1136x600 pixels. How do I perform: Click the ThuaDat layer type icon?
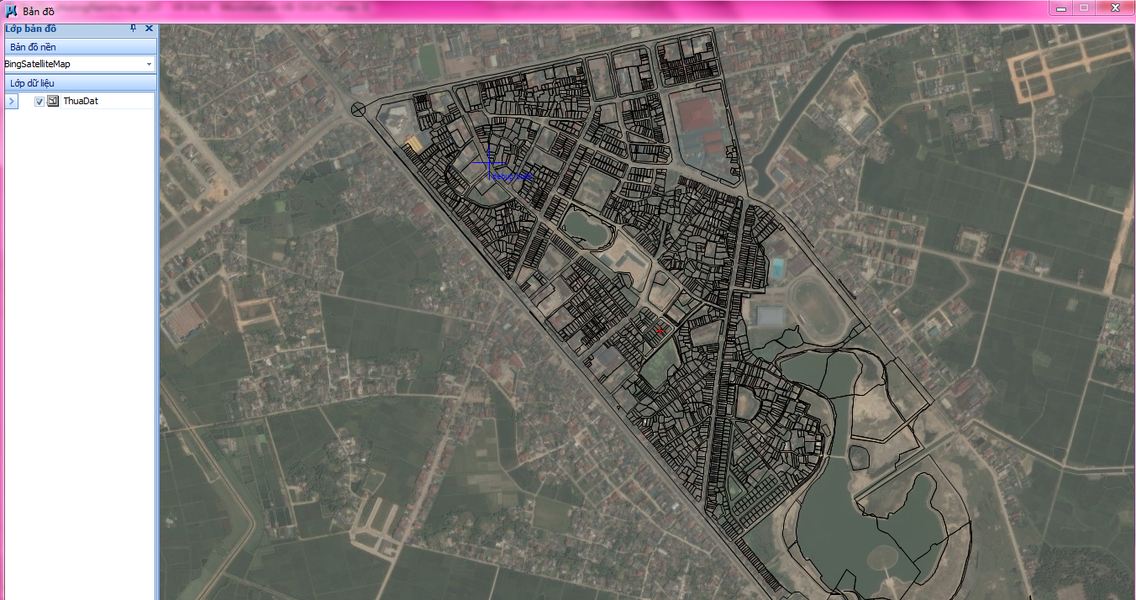[53, 101]
